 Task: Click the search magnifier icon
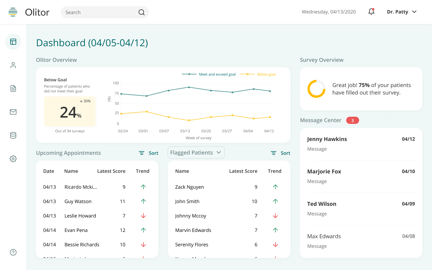tap(141, 12)
